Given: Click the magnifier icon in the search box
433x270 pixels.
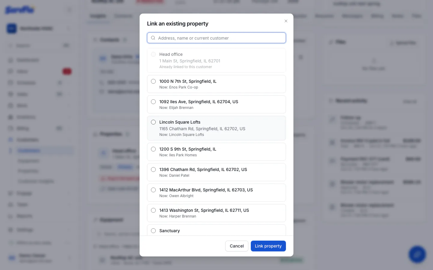Looking at the screenshot, I should click(x=153, y=38).
